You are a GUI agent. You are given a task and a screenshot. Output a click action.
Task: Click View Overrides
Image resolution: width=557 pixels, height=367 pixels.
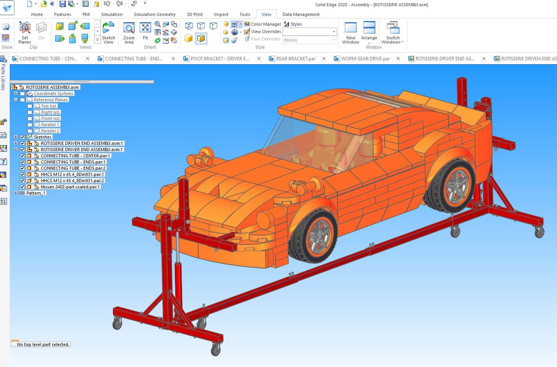(x=262, y=32)
